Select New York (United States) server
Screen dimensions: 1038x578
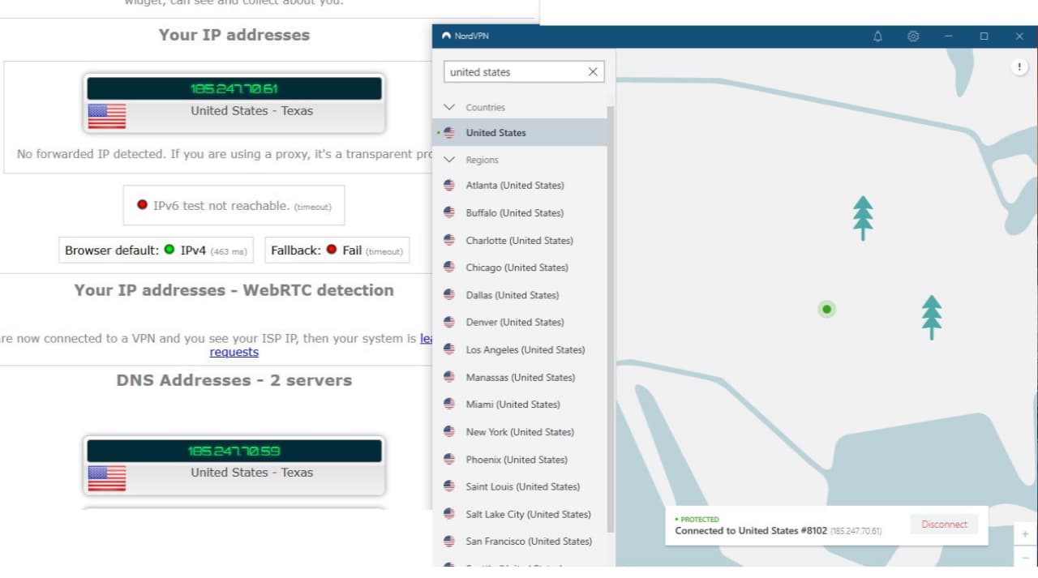pos(519,432)
